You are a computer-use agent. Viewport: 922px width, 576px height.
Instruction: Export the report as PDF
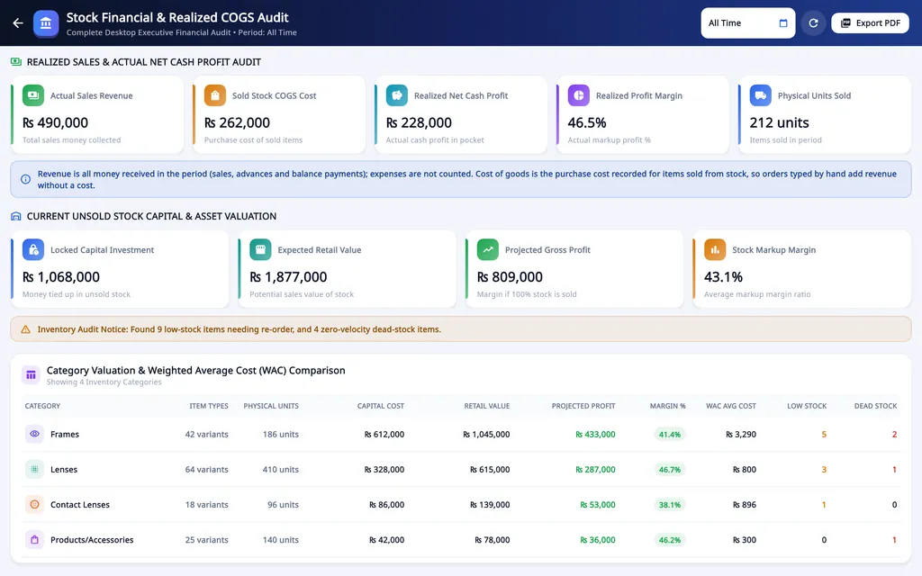870,22
